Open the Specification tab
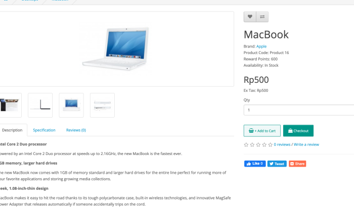Screen dimensions: 354x207 click(44, 130)
